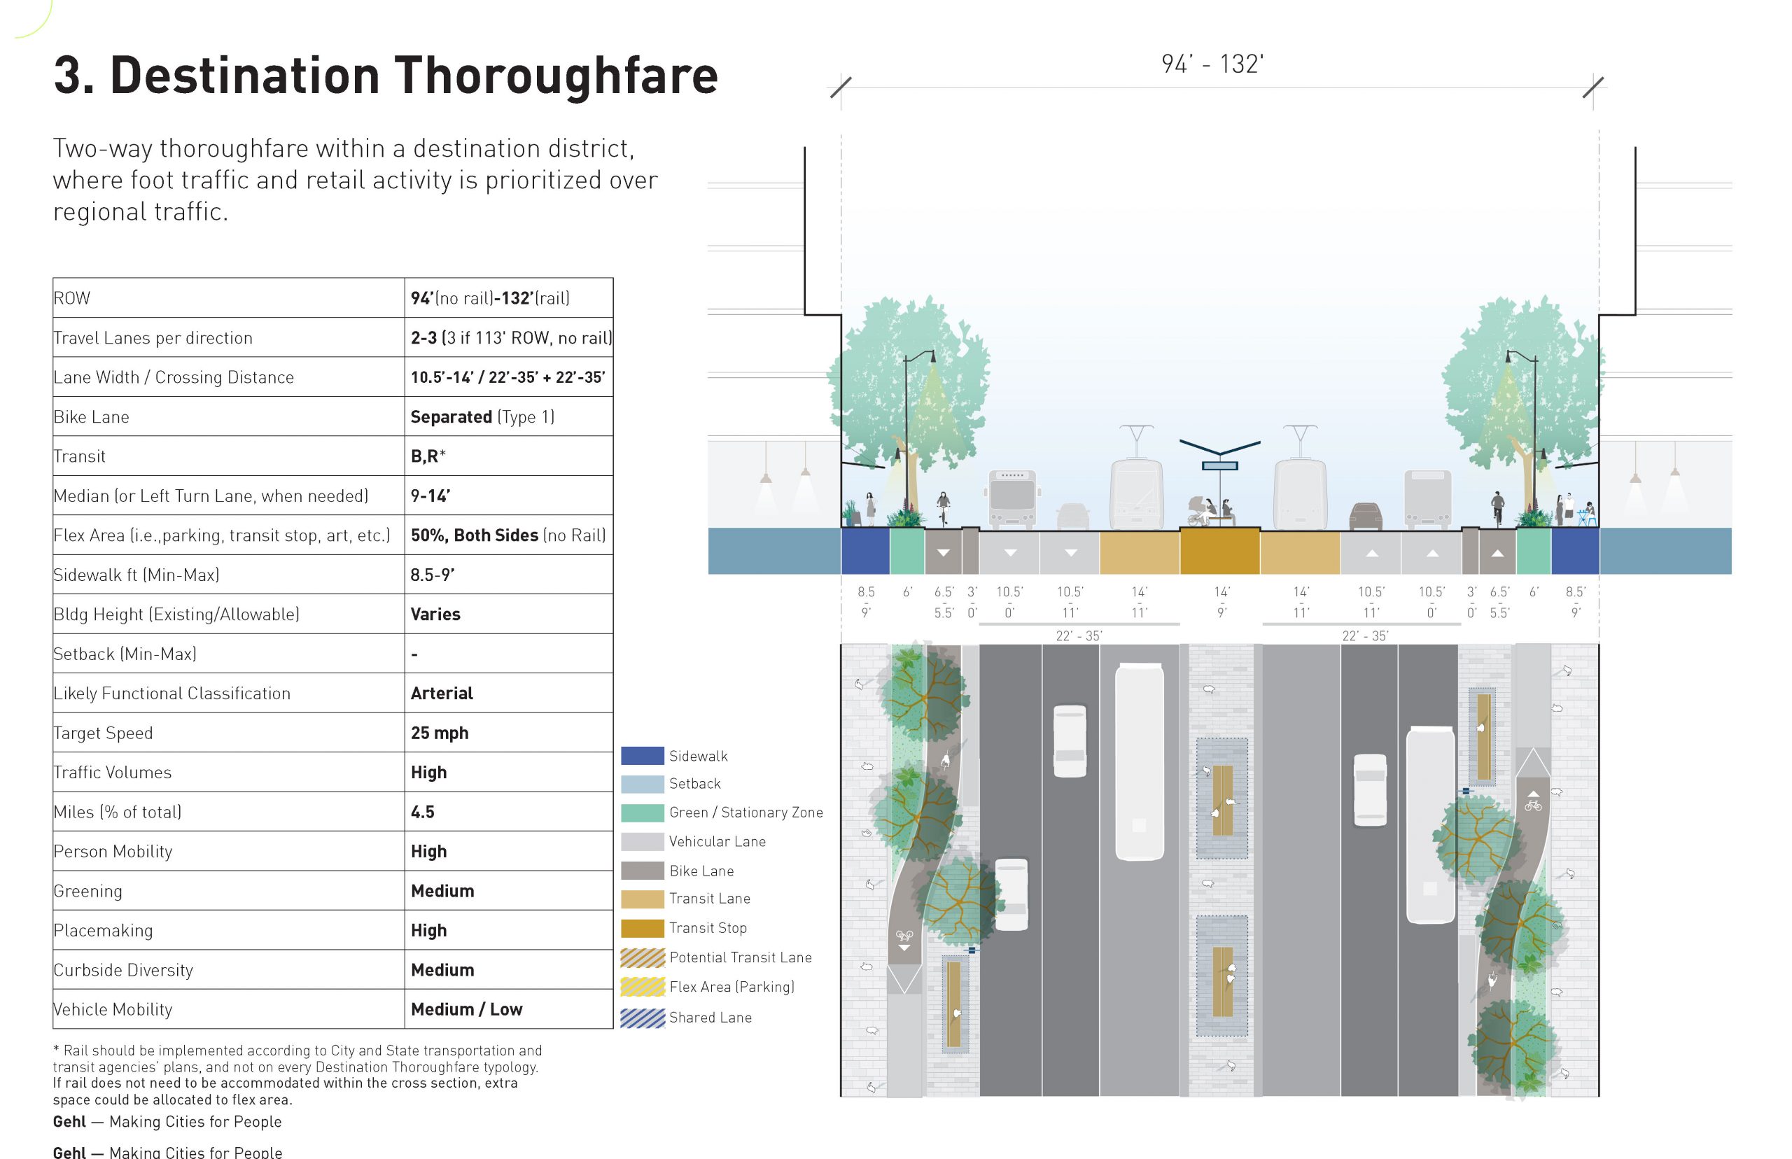Click the long white bus in right plan lane
The height and width of the screenshot is (1159, 1792).
point(1431,825)
